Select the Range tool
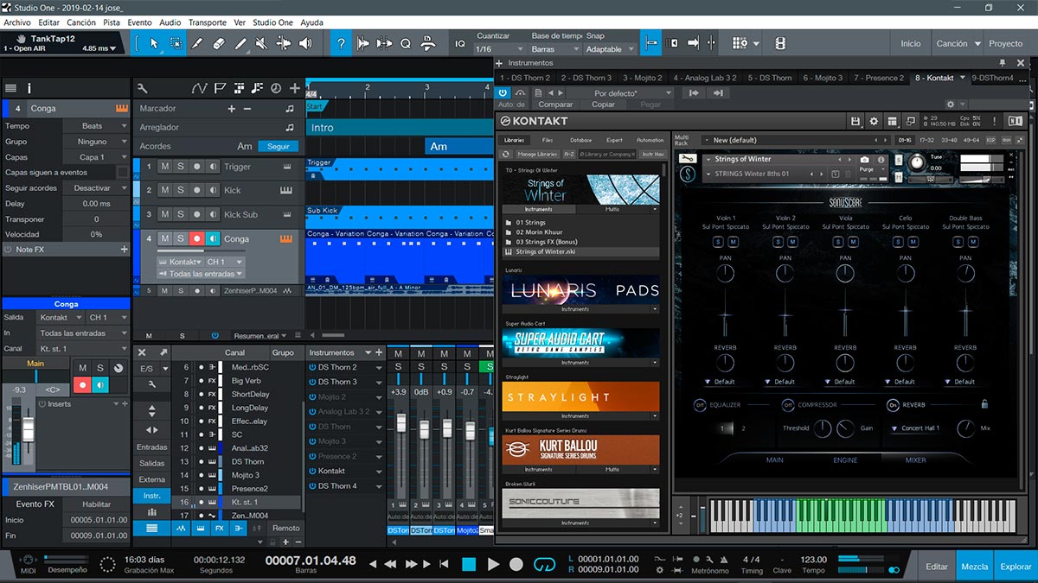 (176, 43)
